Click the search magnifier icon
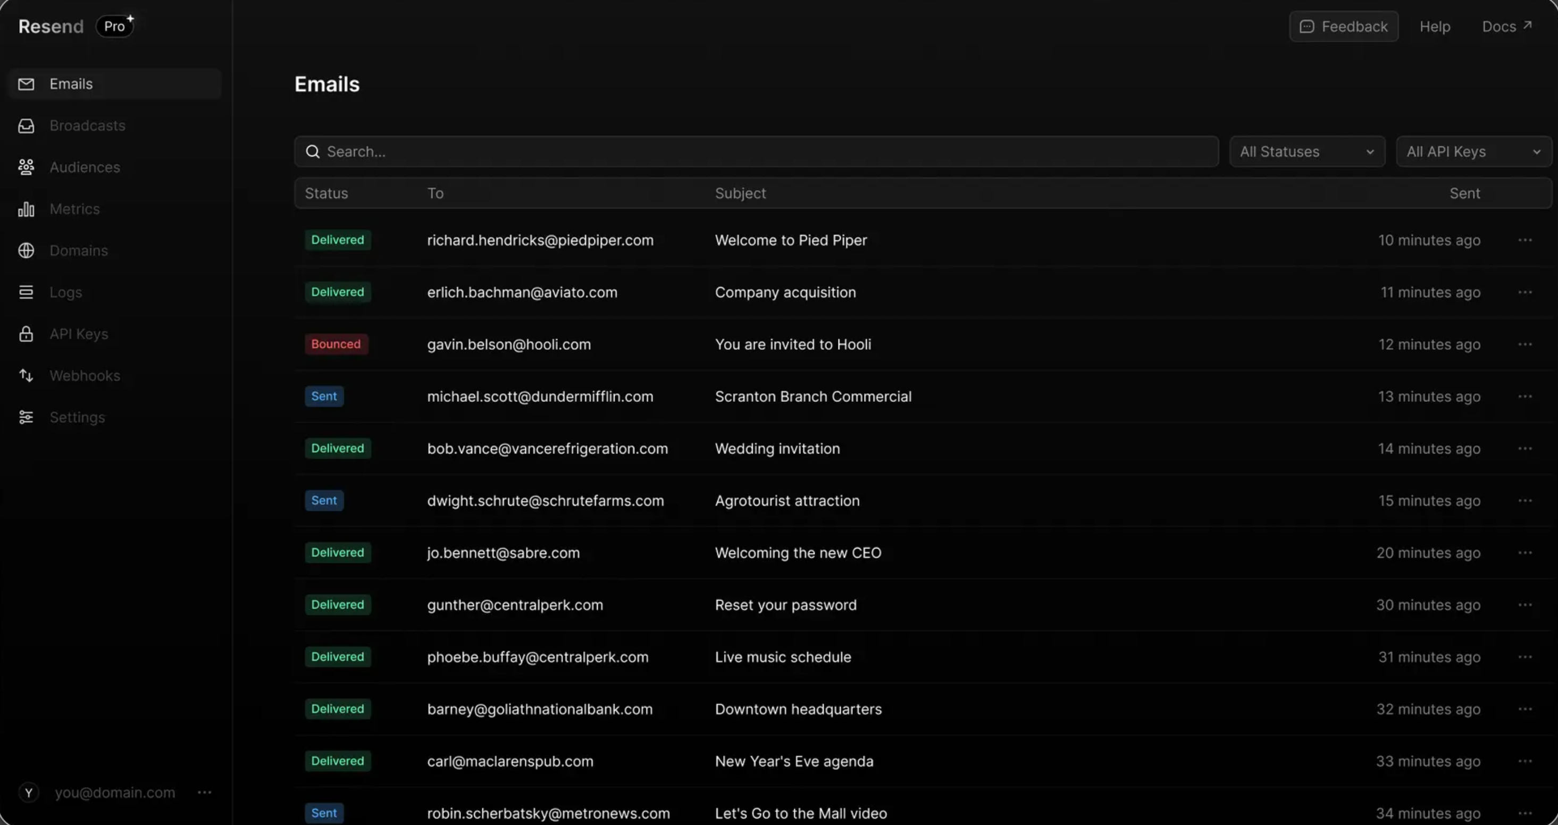 coord(313,152)
